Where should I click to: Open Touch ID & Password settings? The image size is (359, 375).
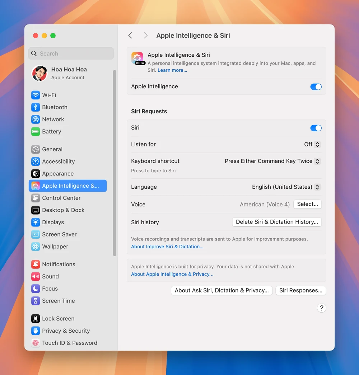pyautogui.click(x=70, y=343)
